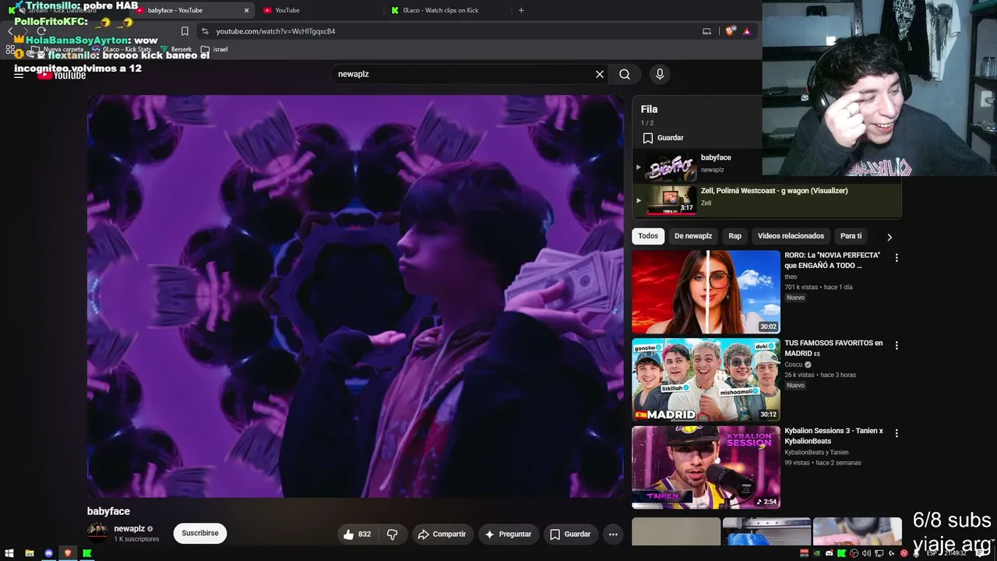Open the Windows Start menu
Image resolution: width=997 pixels, height=561 pixels.
click(x=10, y=553)
